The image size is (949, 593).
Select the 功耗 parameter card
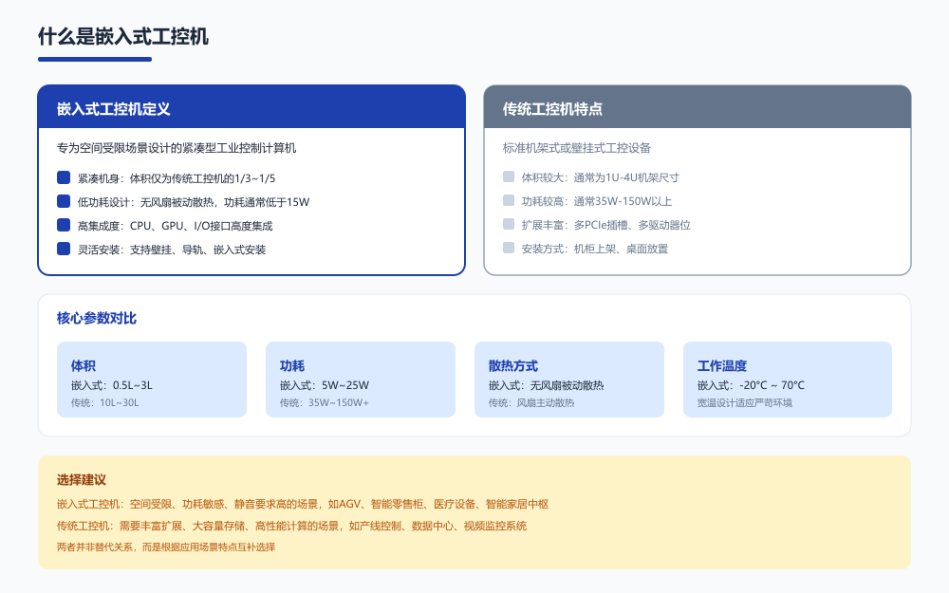(361, 379)
